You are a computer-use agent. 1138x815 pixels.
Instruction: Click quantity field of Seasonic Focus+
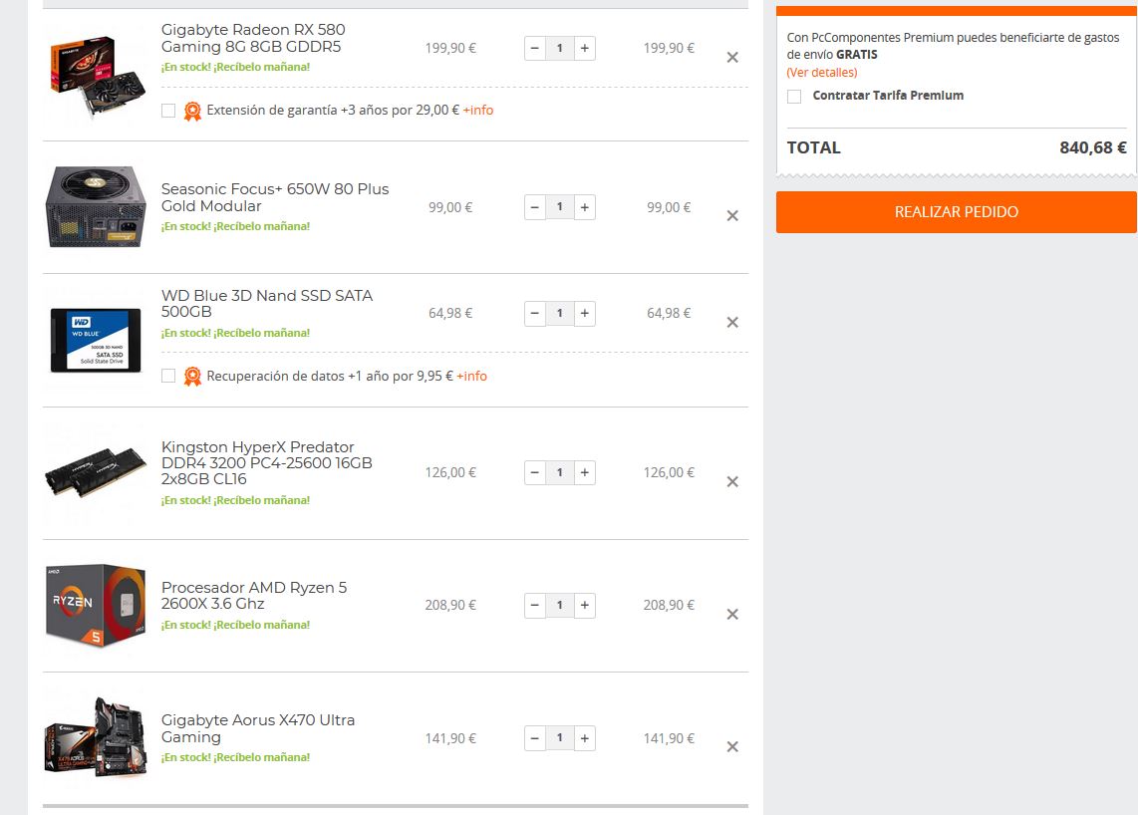(x=560, y=207)
